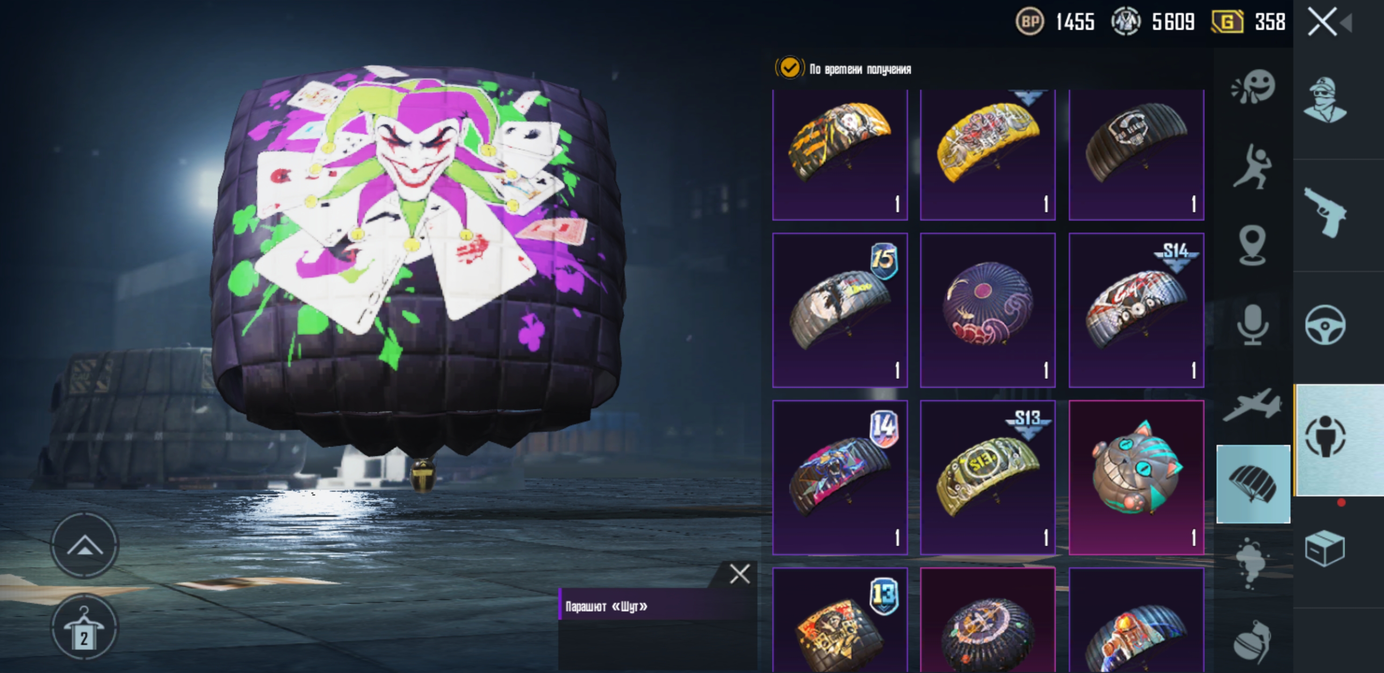Open the crate box inventory tab

click(1325, 548)
